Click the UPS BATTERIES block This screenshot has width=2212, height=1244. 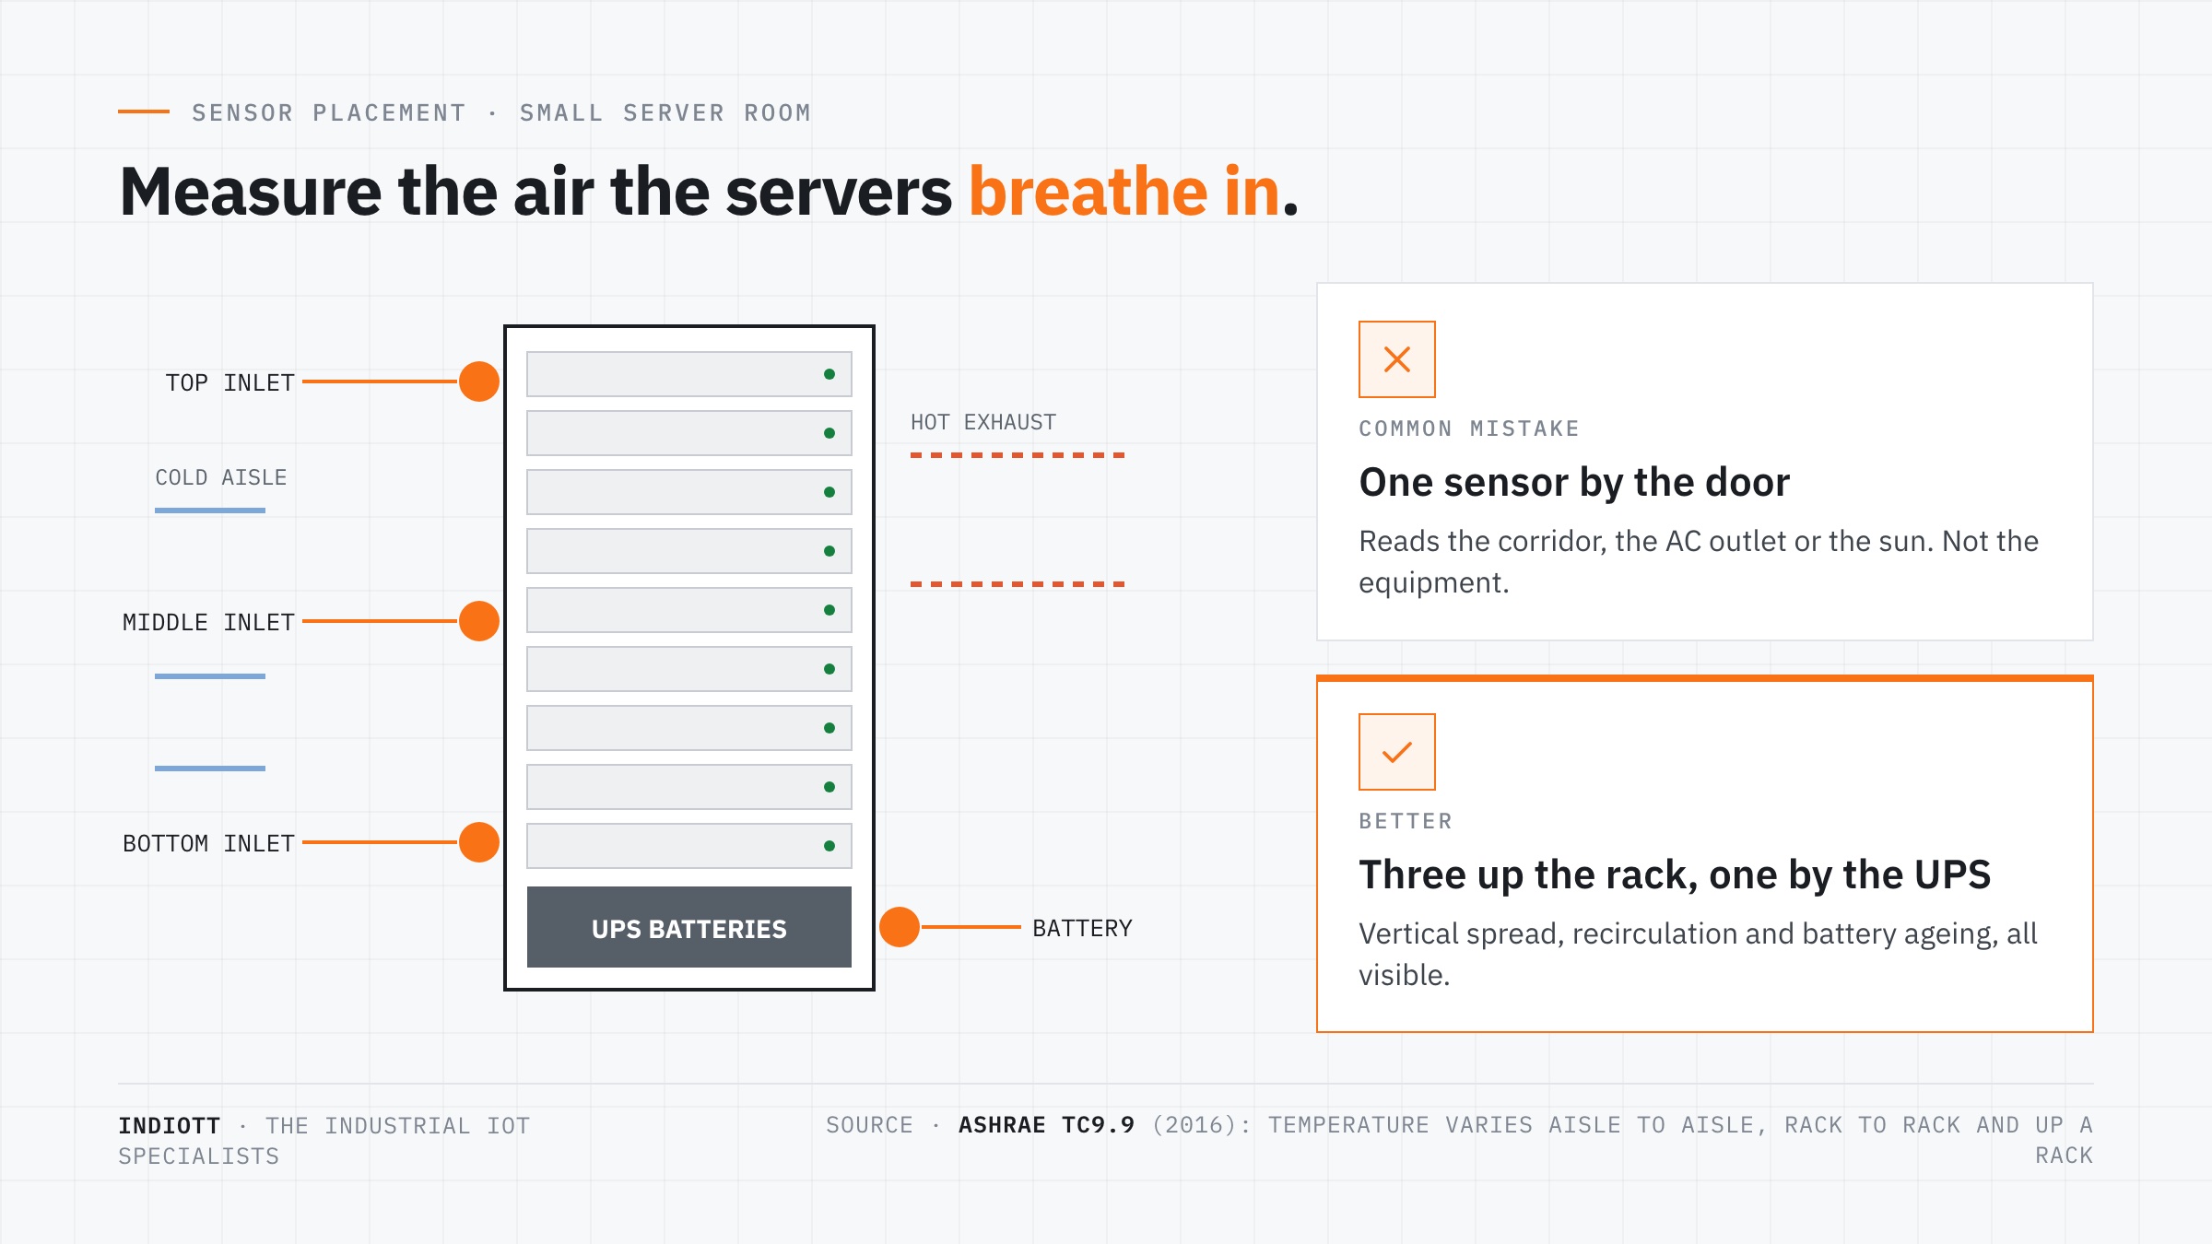[x=689, y=928]
